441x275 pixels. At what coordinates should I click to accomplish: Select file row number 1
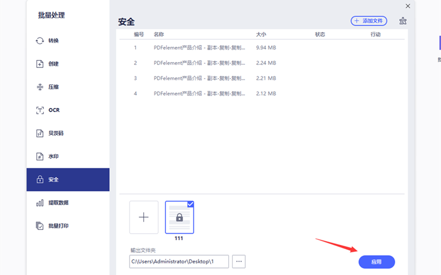pyautogui.click(x=262, y=48)
